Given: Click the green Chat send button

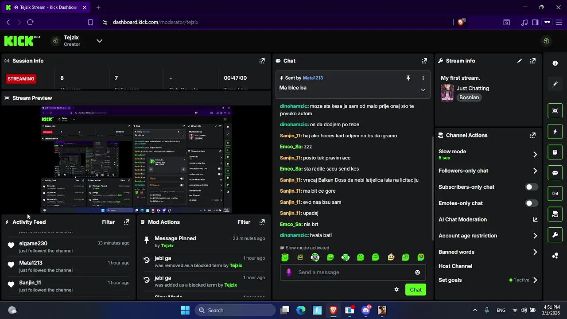Looking at the screenshot, I should (416, 290).
